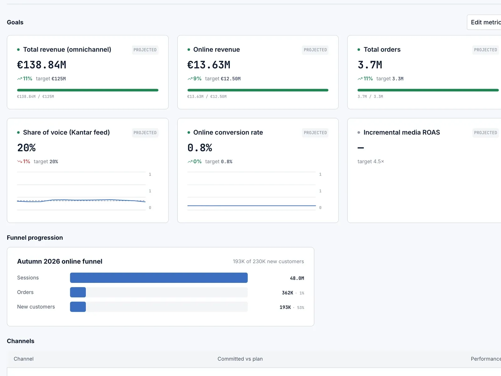Click the PROJECTED badge on Share of voice card
The image size is (501, 376).
tap(145, 133)
